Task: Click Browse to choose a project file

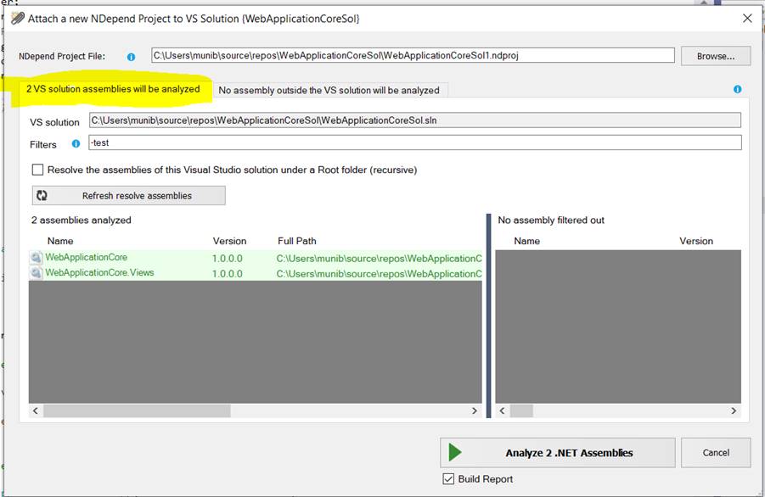Action: tap(714, 55)
